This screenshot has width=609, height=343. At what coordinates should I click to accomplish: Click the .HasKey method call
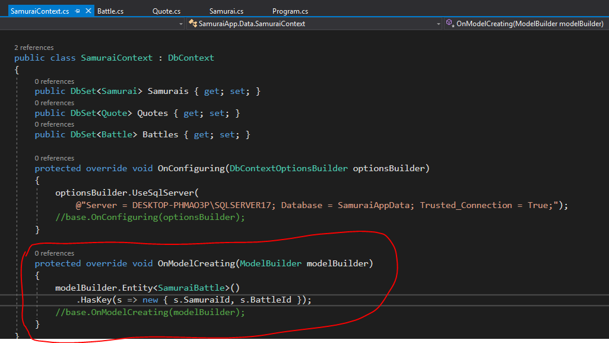tap(94, 300)
